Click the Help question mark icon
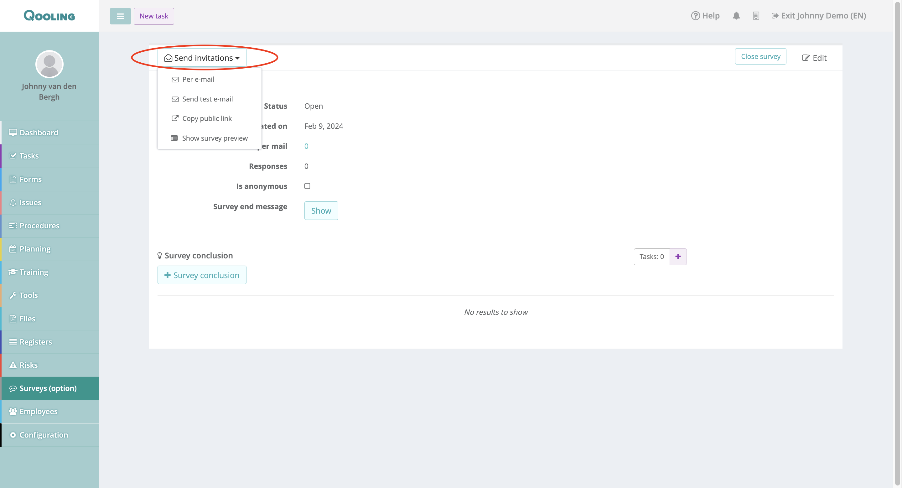 (x=695, y=16)
